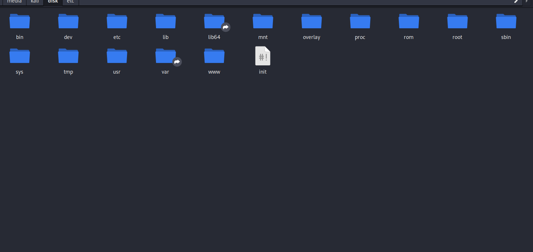Select the etc folder icon

click(117, 21)
